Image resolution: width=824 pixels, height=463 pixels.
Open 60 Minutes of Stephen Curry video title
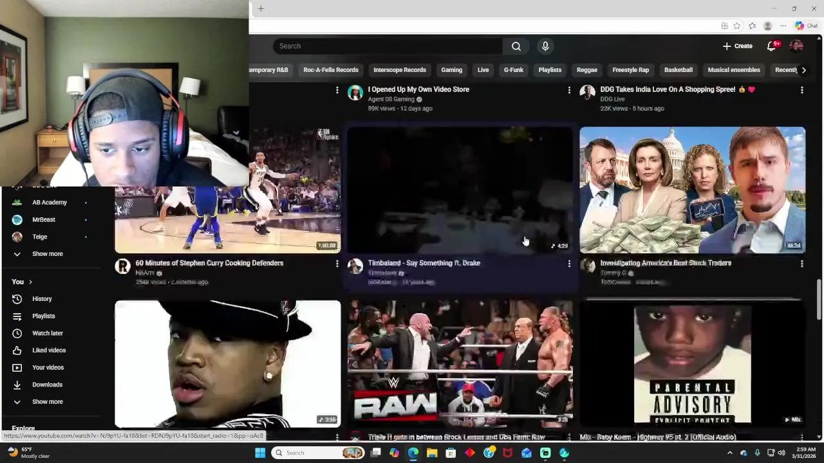pyautogui.click(x=209, y=263)
